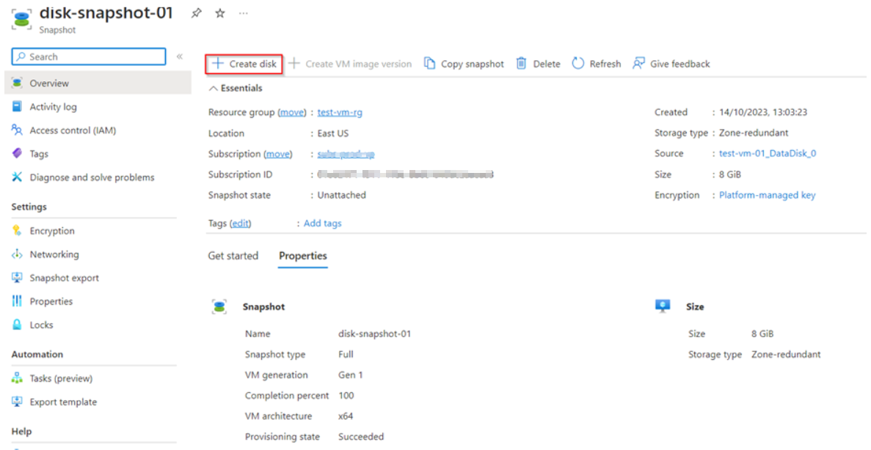Open Tags in the left menu
Image resolution: width=871 pixels, height=450 pixels.
click(39, 154)
